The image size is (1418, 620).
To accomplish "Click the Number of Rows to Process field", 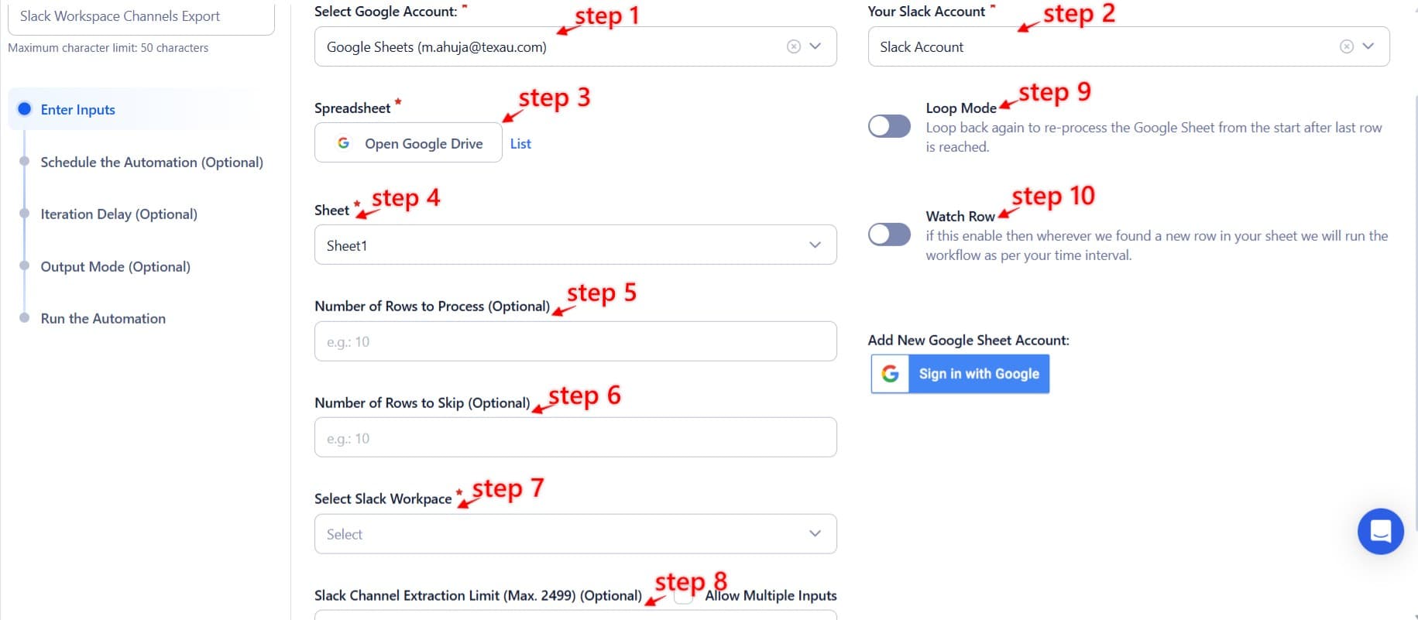I will [x=575, y=341].
